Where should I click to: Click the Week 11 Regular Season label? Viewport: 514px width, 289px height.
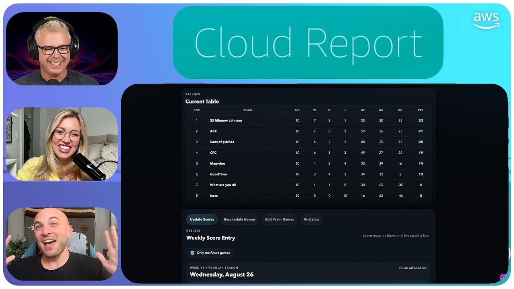tap(214, 268)
